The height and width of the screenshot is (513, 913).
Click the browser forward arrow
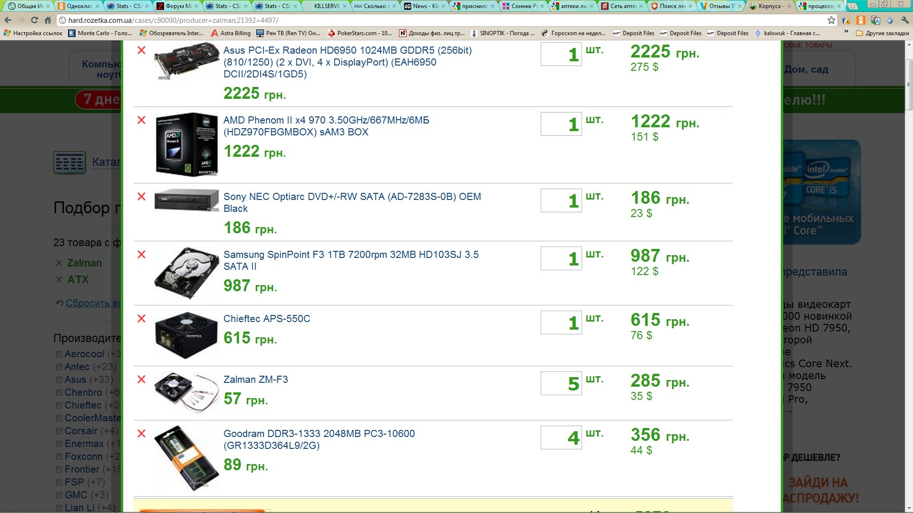(x=21, y=20)
